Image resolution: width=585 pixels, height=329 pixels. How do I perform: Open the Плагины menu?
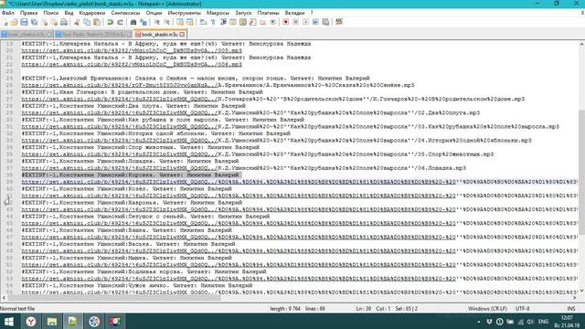click(268, 13)
